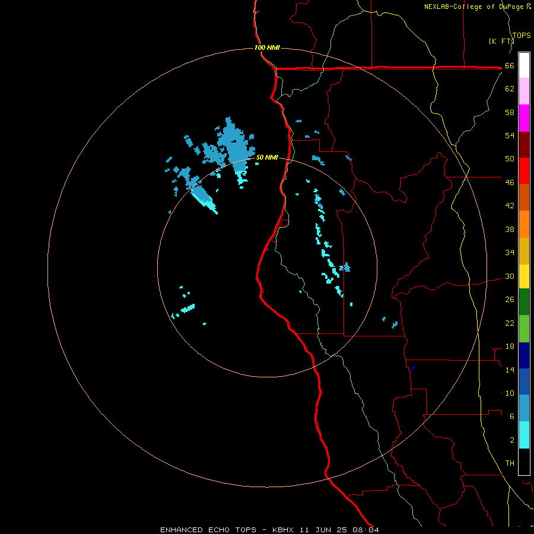This screenshot has height=534, width=534.
Task: Click the '18' scale value
Action: 510,347
